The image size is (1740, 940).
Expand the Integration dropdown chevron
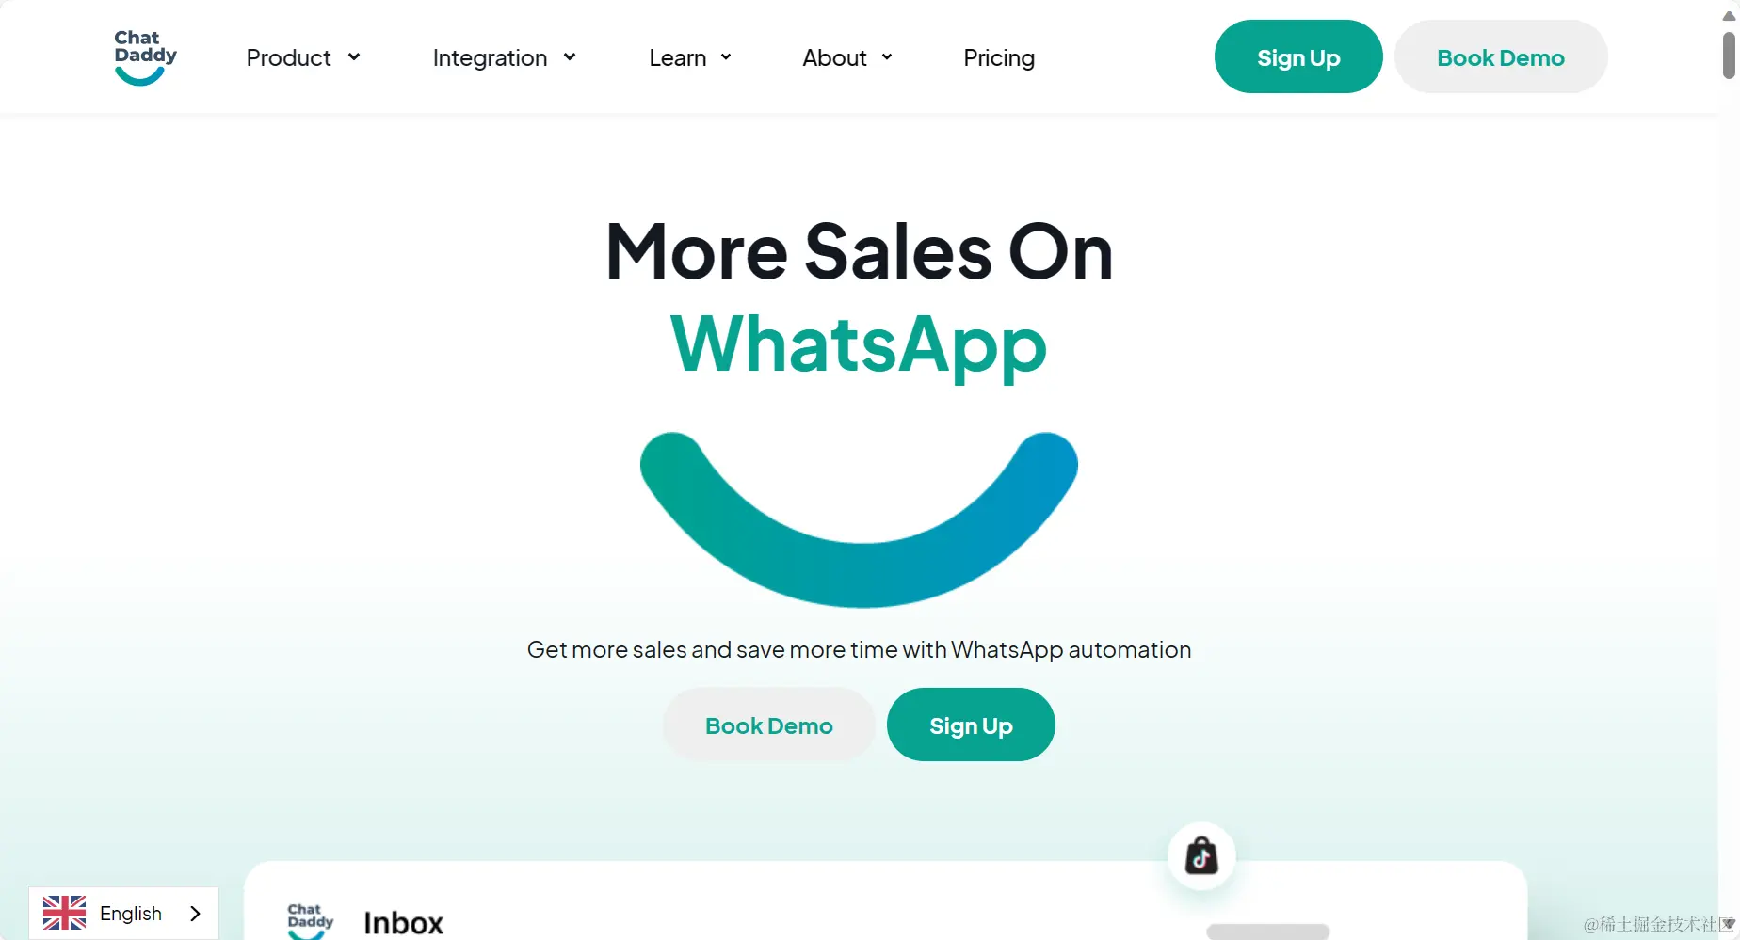click(570, 57)
